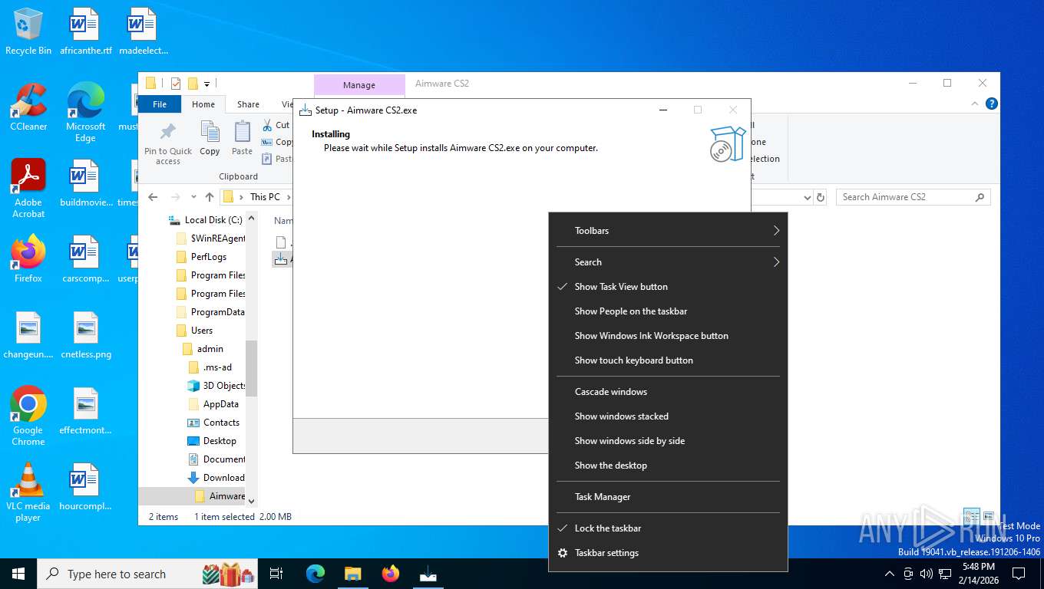This screenshot has height=589, width=1044.
Task: Click Explorer back navigation arrow
Action: click(153, 197)
